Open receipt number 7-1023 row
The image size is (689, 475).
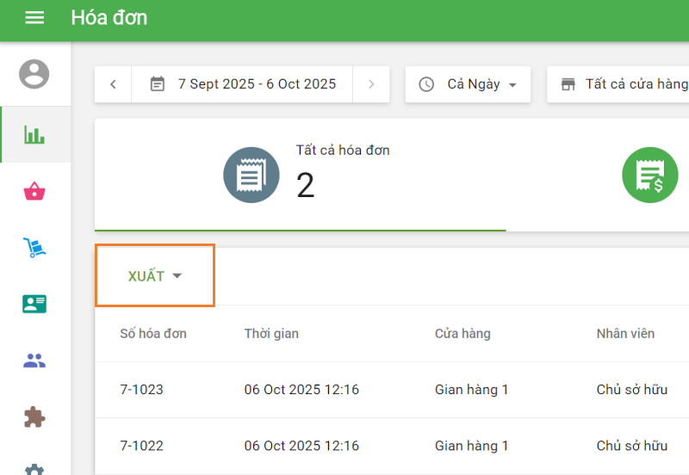pyautogui.click(x=141, y=390)
